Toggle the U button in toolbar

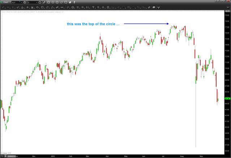click(158, 7)
